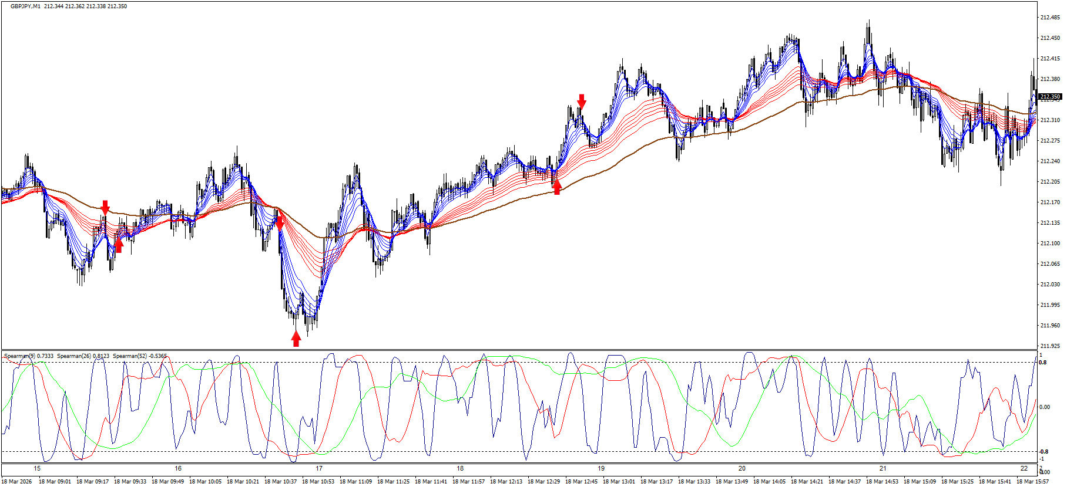Click the 211.925 price axis level

click(x=1049, y=346)
